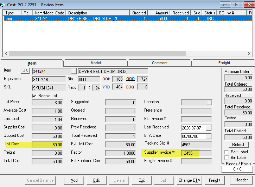This screenshot has height=187, width=255.
Task: Click the window icon in the title bar
Action: [x=2, y=5]
